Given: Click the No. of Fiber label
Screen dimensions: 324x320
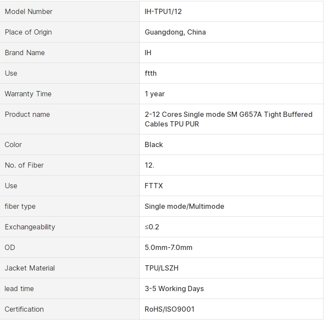Looking at the screenshot, I should tap(24, 165).
